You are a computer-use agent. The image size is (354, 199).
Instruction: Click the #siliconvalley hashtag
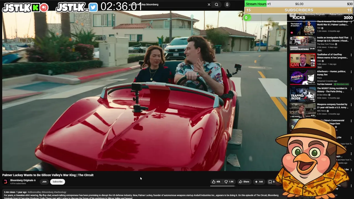(x=34, y=192)
